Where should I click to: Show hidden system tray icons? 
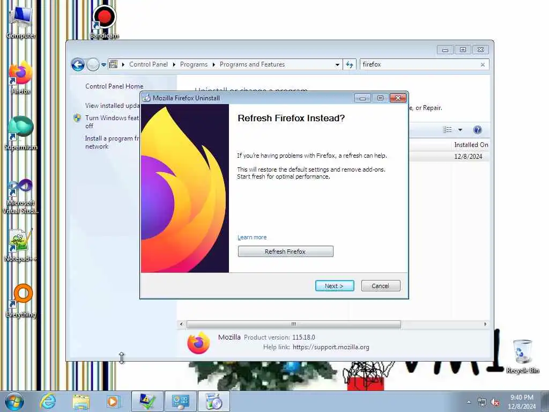469,402
